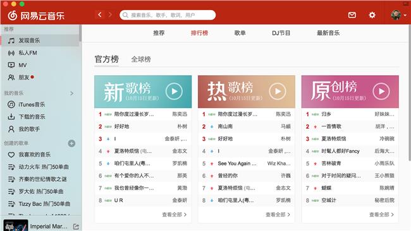Click the 网易云音乐 logo
The height and width of the screenshot is (231, 411).
click(x=36, y=16)
